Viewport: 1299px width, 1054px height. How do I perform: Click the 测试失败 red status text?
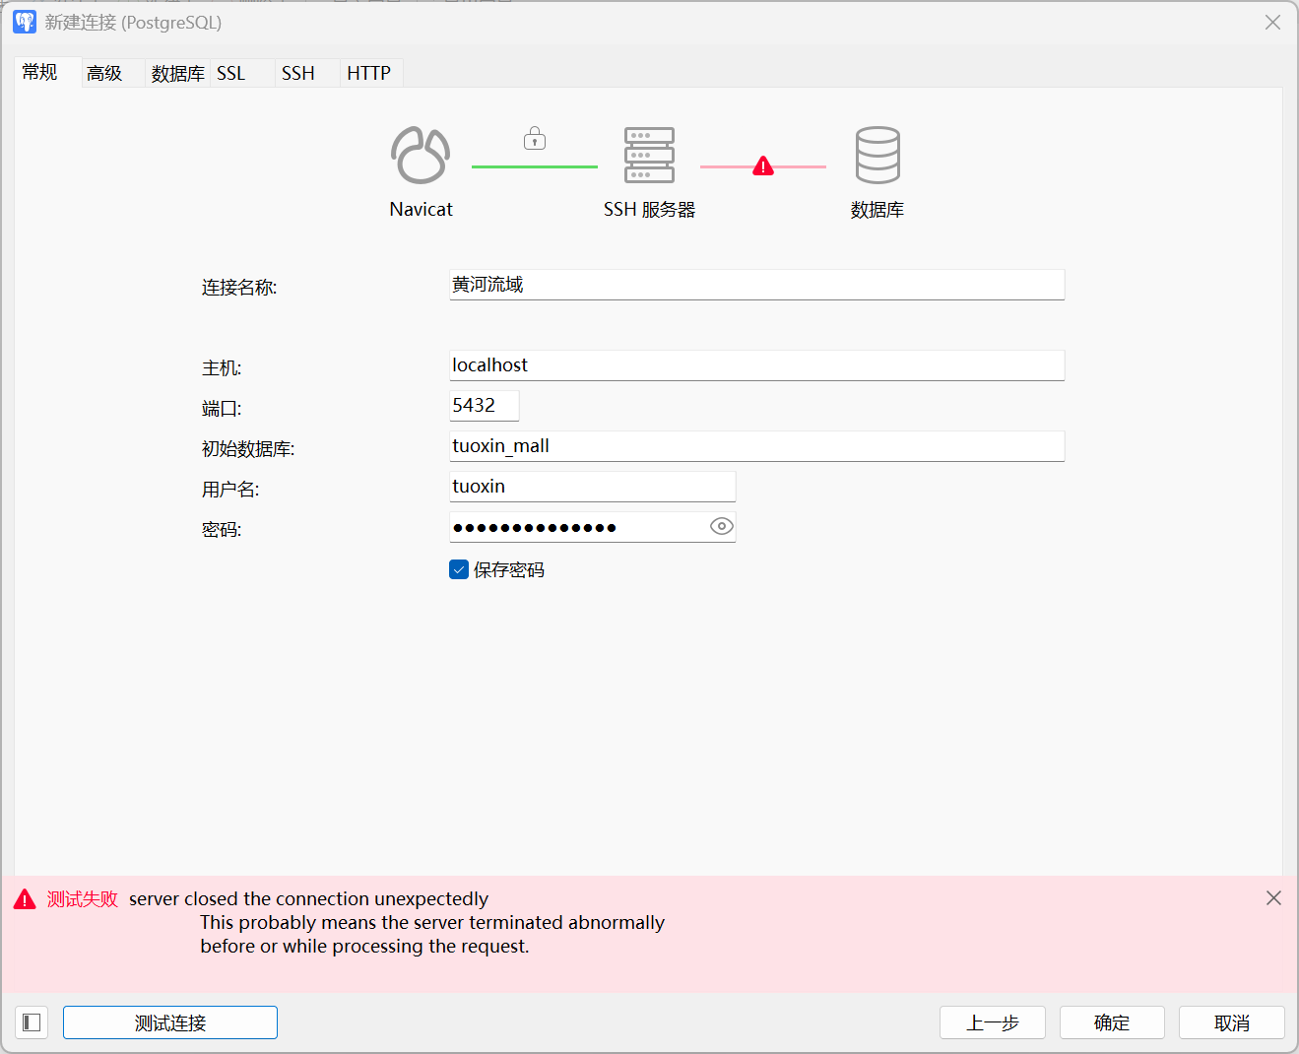coord(83,898)
